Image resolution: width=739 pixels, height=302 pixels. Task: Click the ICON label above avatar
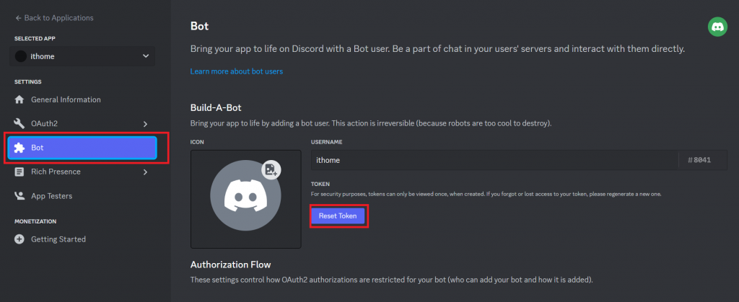click(197, 141)
